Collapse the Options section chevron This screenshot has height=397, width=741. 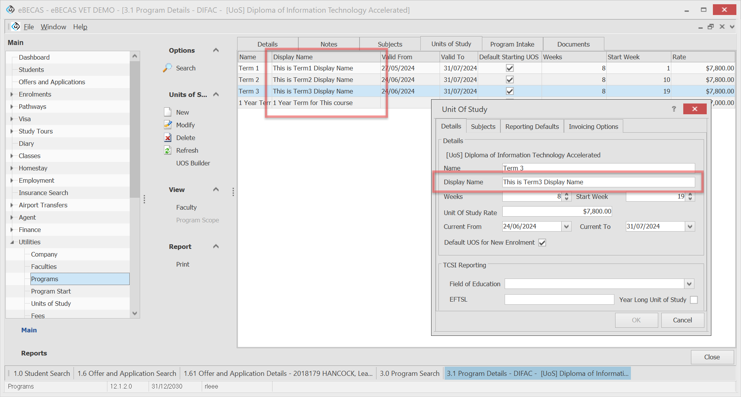click(216, 50)
